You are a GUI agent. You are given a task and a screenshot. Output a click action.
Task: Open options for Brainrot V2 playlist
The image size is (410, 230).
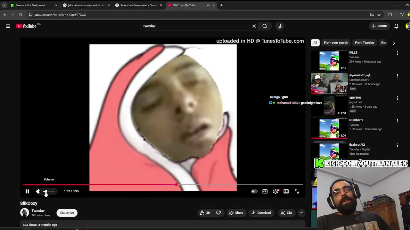point(398,145)
